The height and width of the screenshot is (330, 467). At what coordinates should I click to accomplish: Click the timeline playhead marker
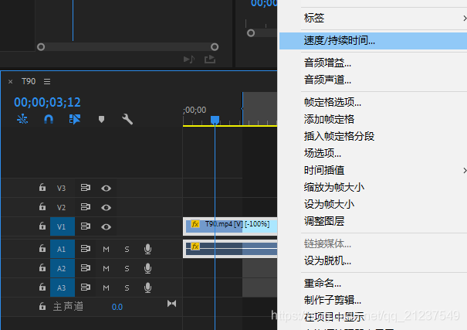click(x=215, y=120)
